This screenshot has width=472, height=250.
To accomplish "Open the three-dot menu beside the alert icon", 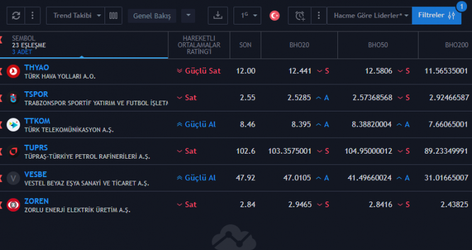I will [319, 15].
